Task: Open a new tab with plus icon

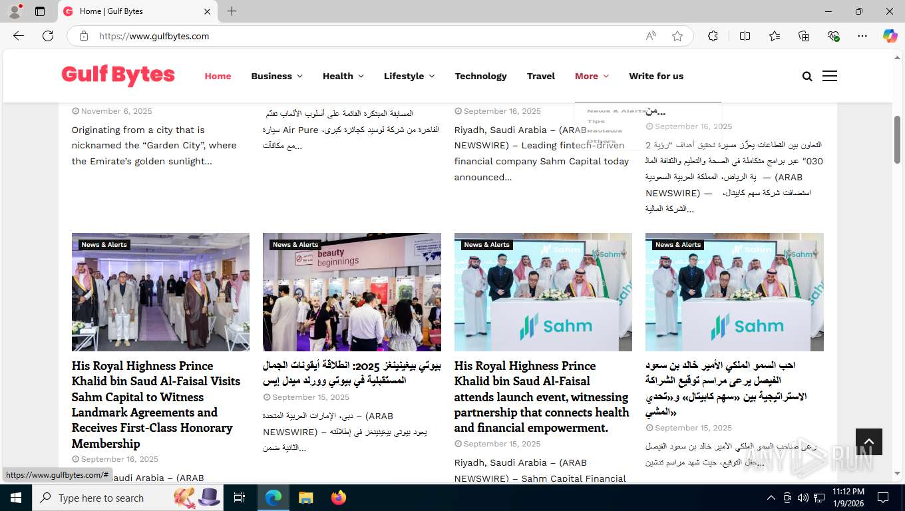Action: (232, 11)
